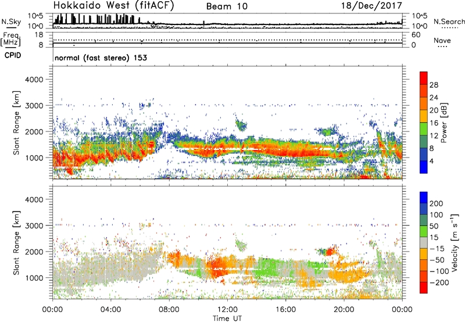This screenshot has height=322, width=465.
Task: Click the red velocity patch near 19:00
Action: click(330, 252)
